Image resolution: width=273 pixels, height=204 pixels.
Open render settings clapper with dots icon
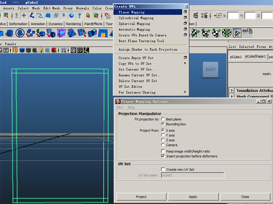[x=204, y=15]
